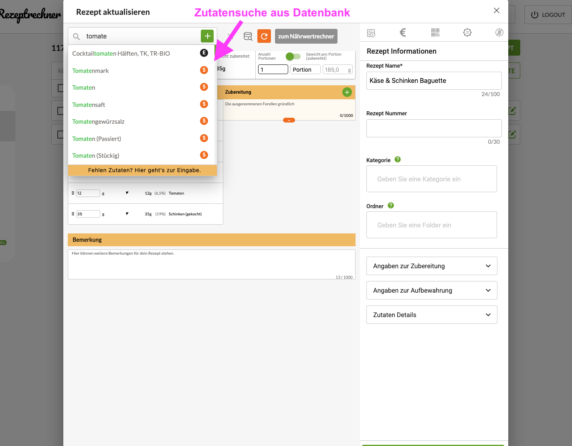Expand the Zutaten Details section

point(432,315)
